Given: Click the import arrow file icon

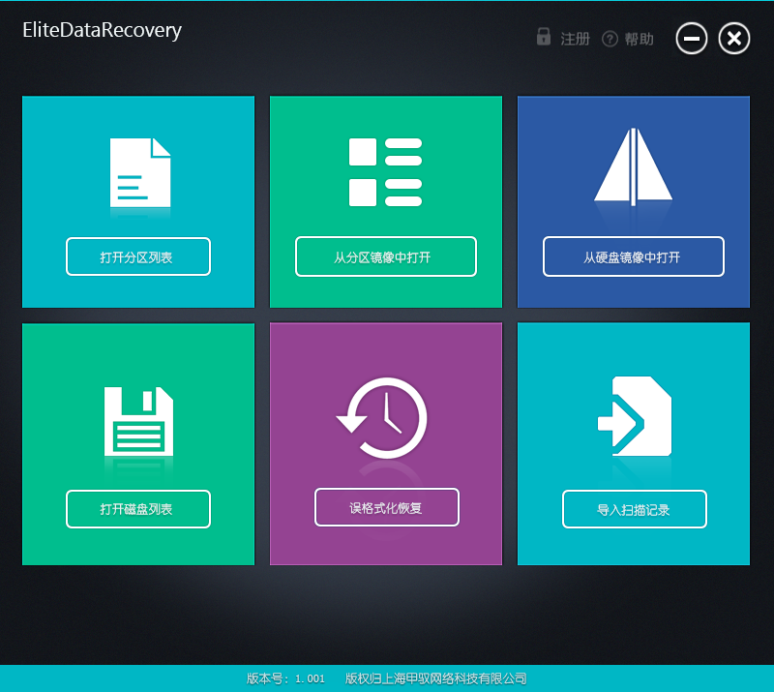Looking at the screenshot, I should point(634,417).
